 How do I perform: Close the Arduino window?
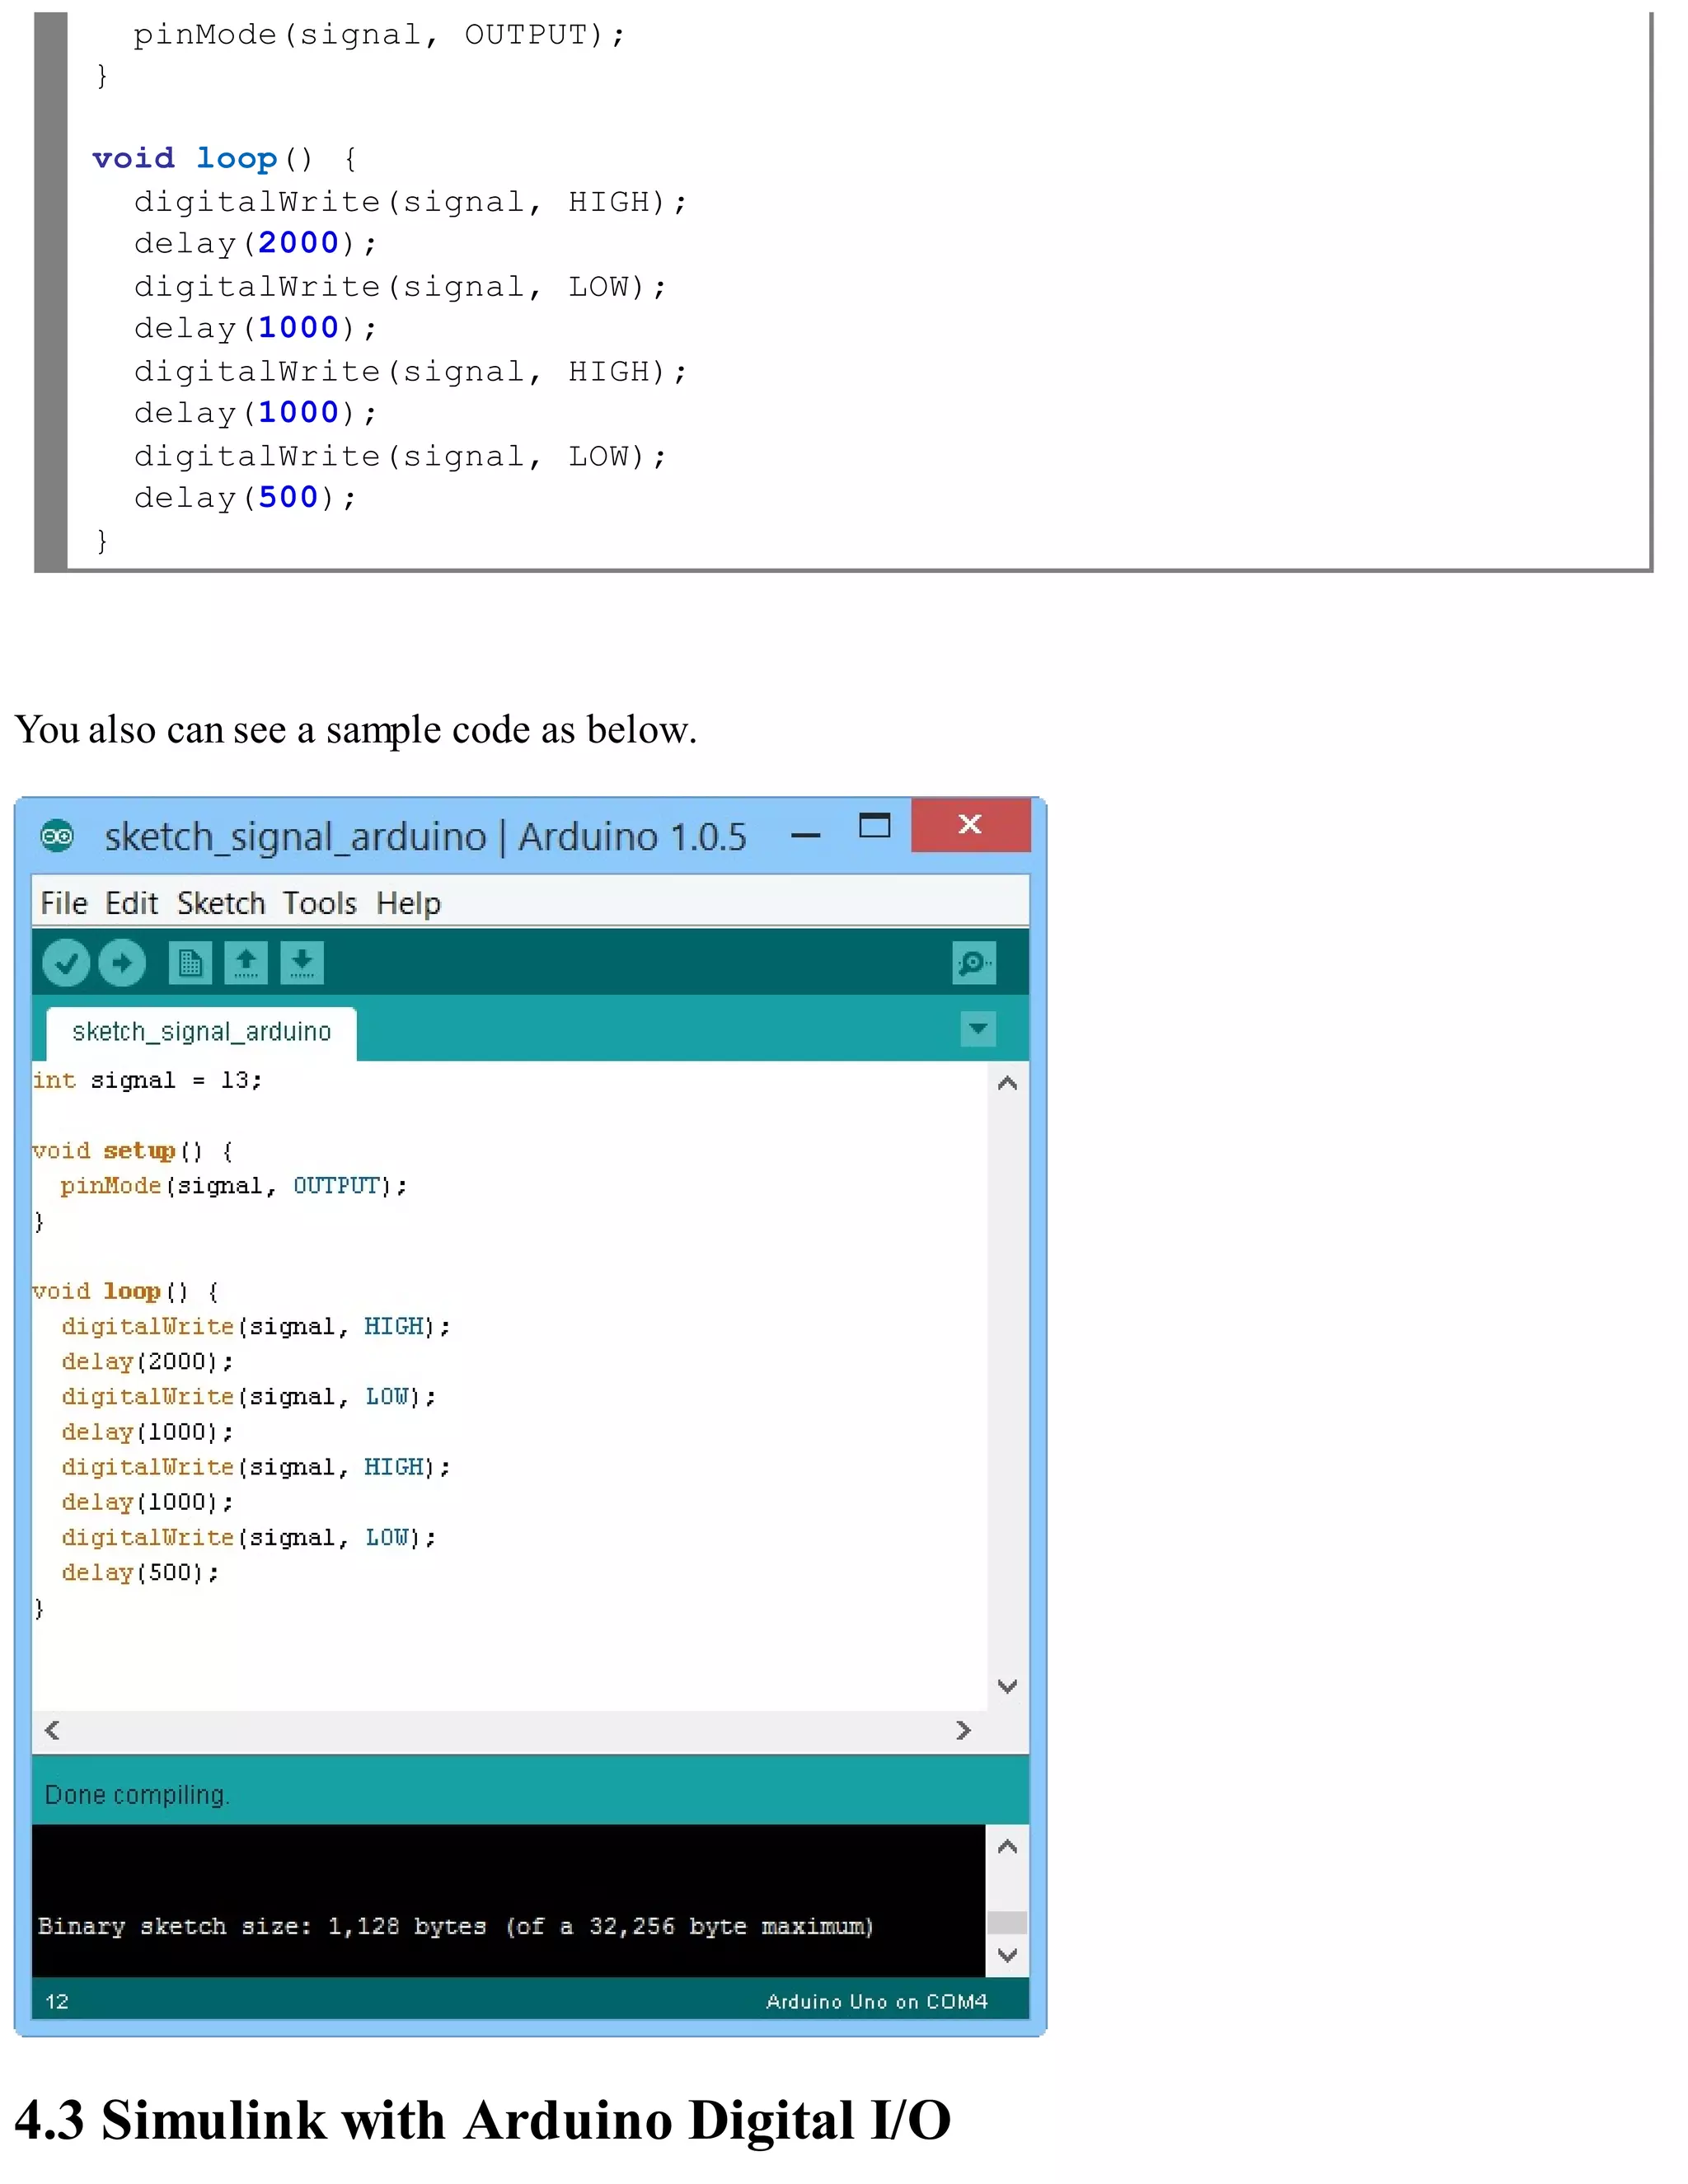click(970, 824)
